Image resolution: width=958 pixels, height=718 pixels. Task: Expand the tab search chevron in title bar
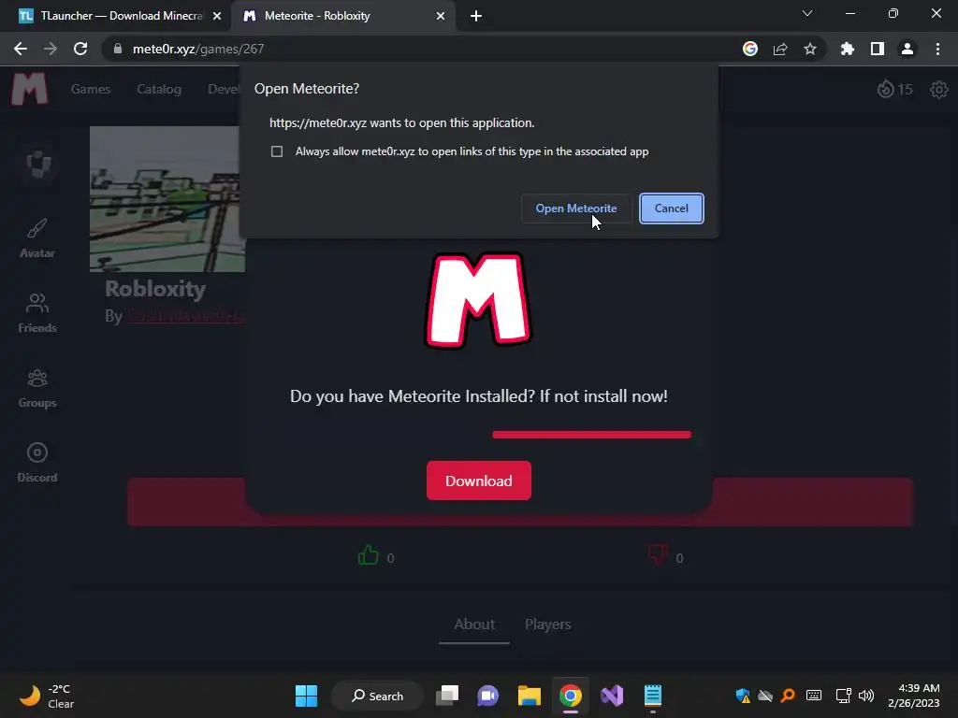point(807,13)
